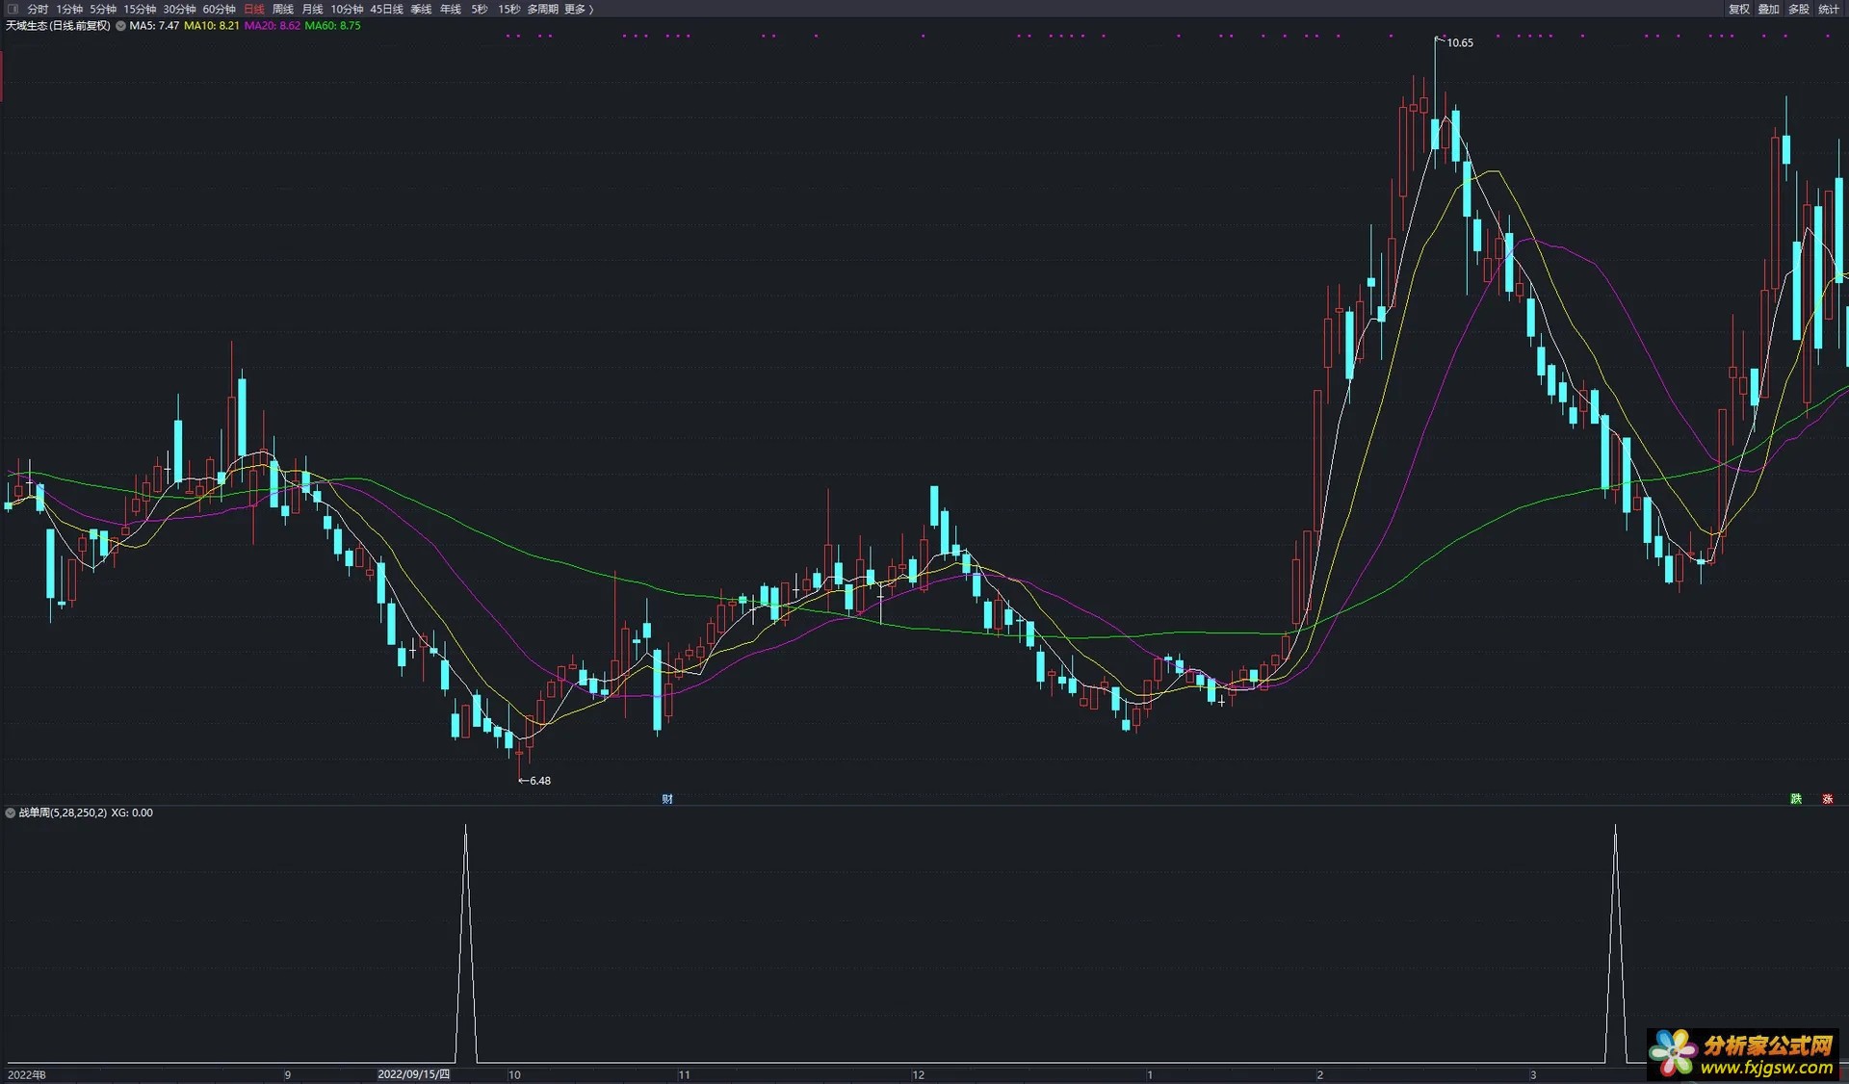Toggle the side panel icon at top-left
This screenshot has width=1849, height=1084.
pos(13,9)
